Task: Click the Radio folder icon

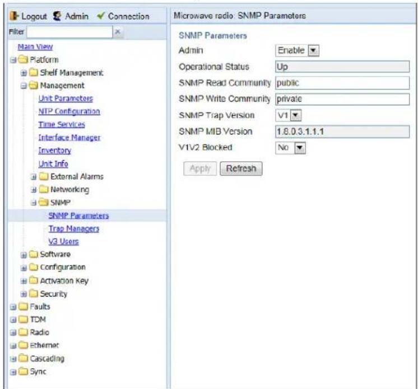Action: tap(24, 332)
